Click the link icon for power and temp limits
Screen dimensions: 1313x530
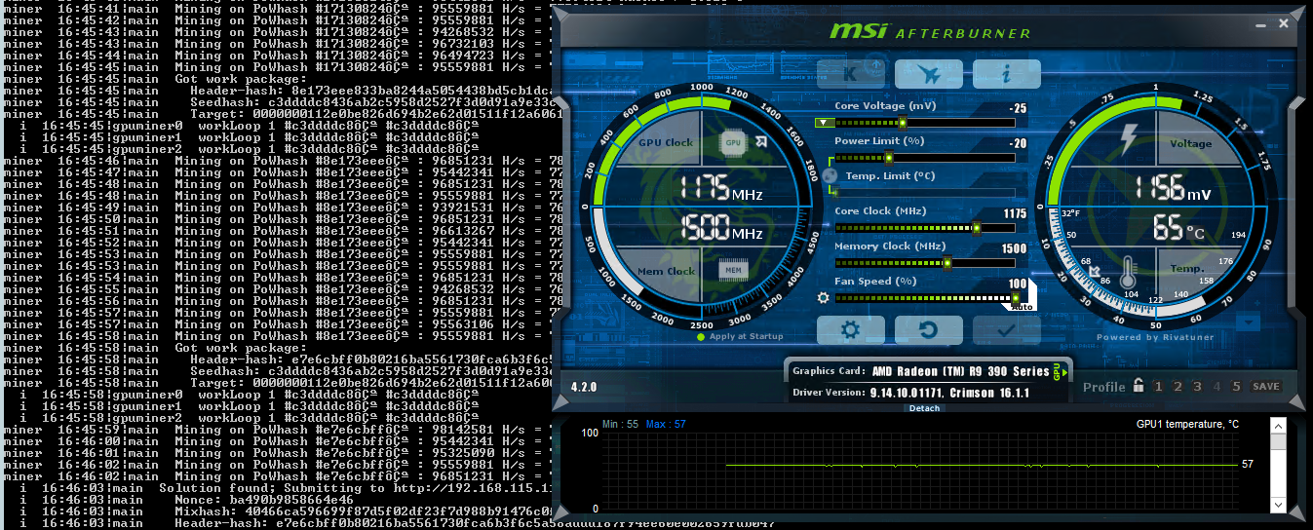830,176
